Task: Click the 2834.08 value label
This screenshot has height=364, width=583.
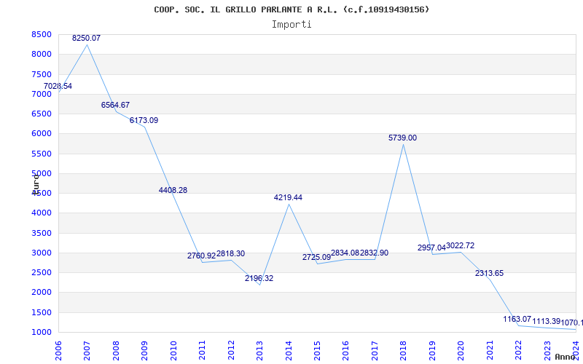Action: point(345,253)
